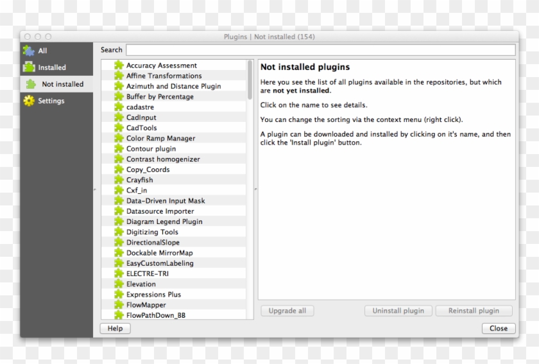Select the FlowPathDown_BB plugin name
This screenshot has width=539, height=364.
156,315
